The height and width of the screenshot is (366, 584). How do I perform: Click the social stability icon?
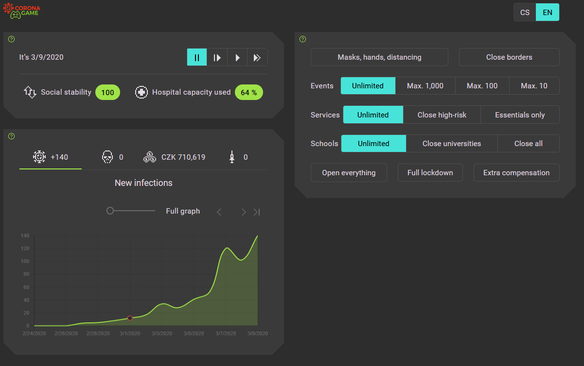click(30, 92)
